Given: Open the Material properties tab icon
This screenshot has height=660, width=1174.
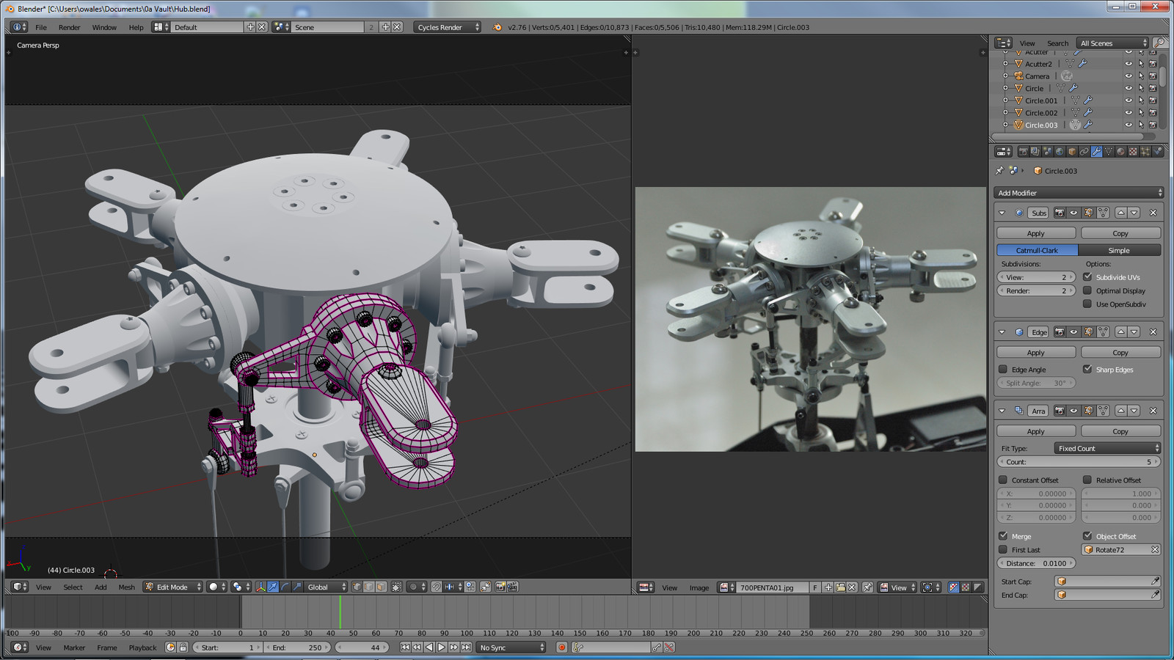Looking at the screenshot, I should coord(1120,152).
